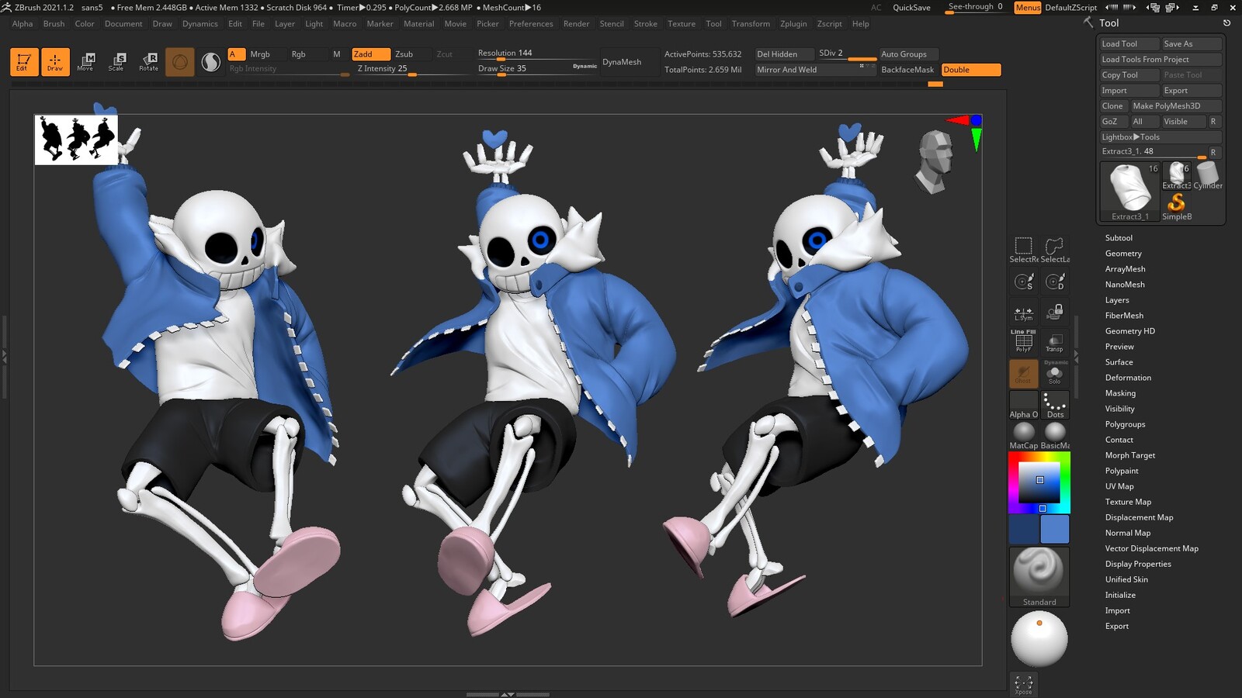Select the Scale tool
Screen dimensions: 1242x698
coord(116,62)
